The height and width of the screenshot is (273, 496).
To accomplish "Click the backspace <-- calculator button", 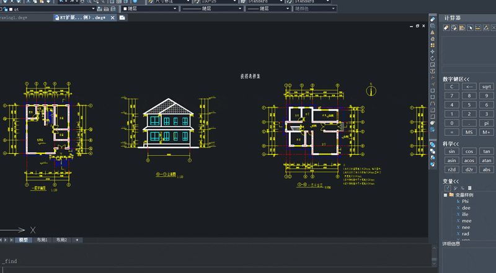I will (469, 86).
